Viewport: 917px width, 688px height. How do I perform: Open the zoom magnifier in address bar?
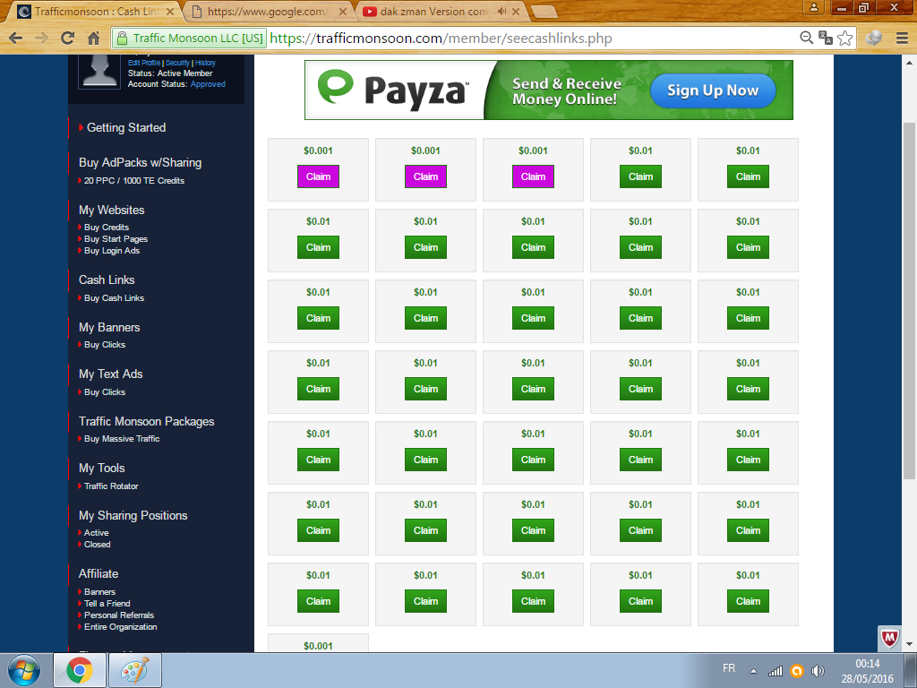coord(806,38)
